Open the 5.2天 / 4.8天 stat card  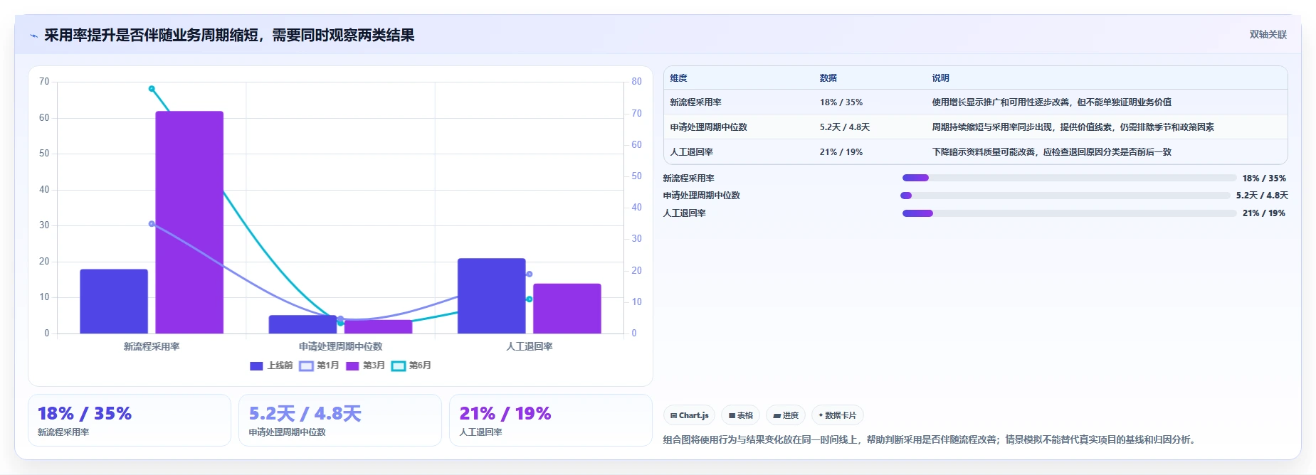pos(340,420)
